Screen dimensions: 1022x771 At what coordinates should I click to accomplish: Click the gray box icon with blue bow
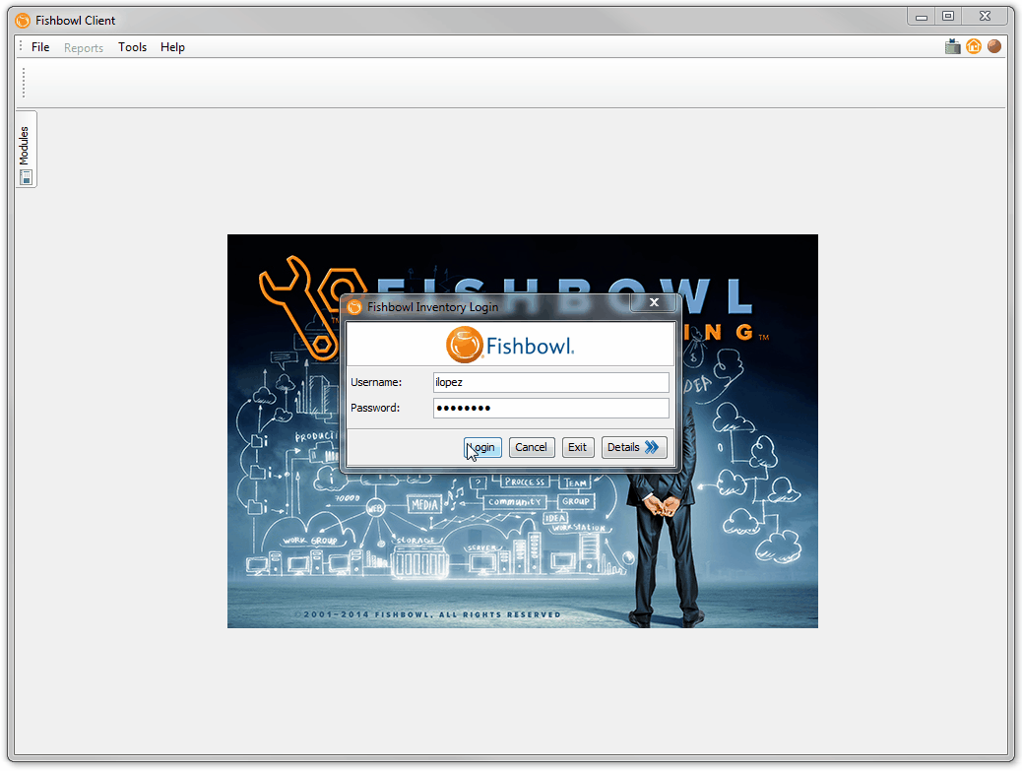952,46
